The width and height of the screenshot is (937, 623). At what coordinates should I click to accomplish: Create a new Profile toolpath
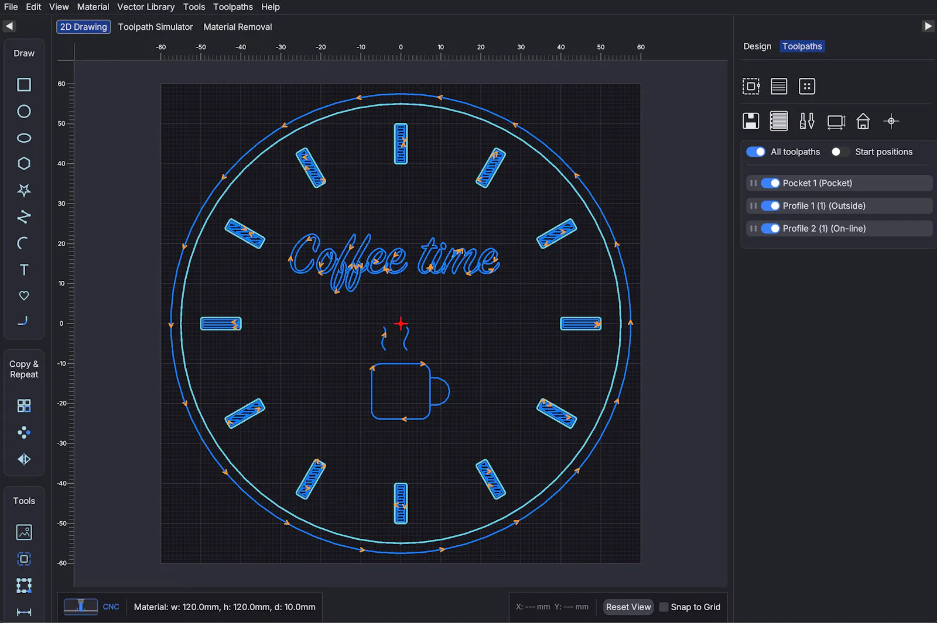(751, 87)
